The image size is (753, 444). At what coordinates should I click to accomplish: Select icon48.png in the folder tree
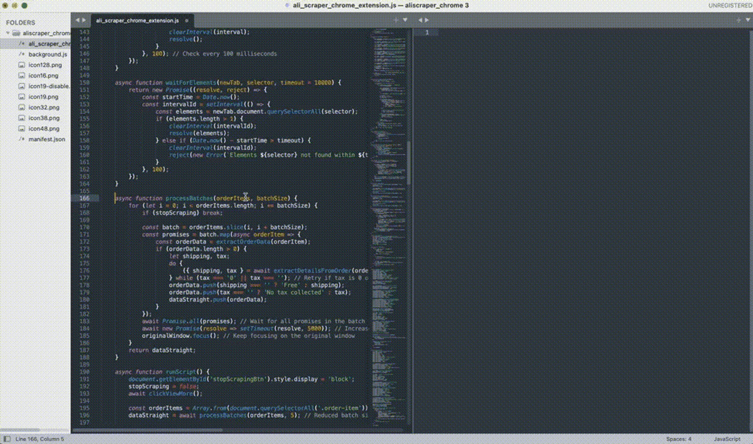click(x=44, y=129)
